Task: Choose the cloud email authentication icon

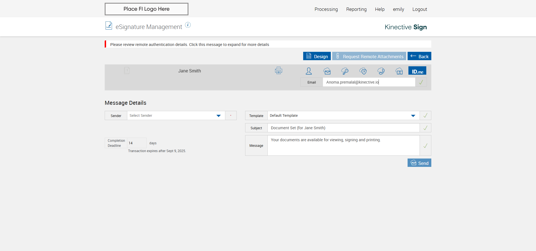Action: point(327,71)
